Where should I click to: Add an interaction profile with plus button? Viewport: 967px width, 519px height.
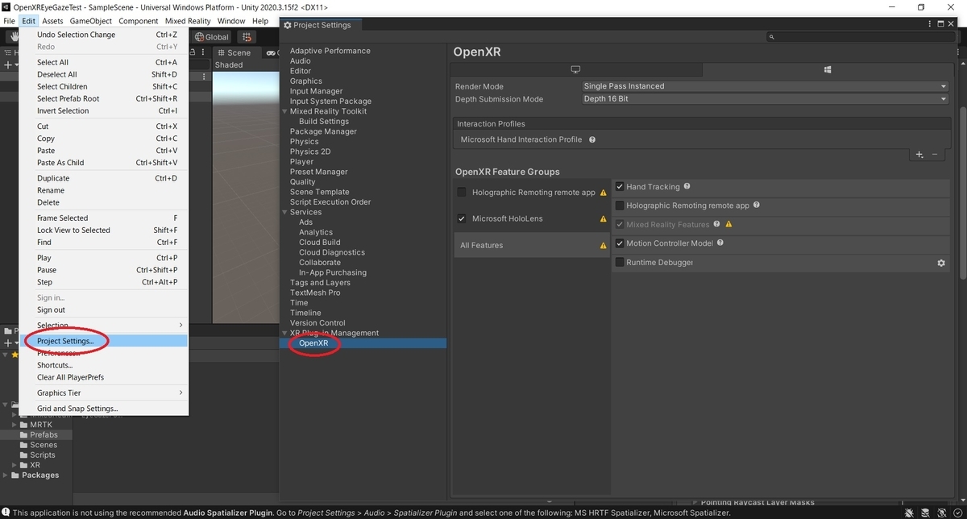(x=919, y=154)
